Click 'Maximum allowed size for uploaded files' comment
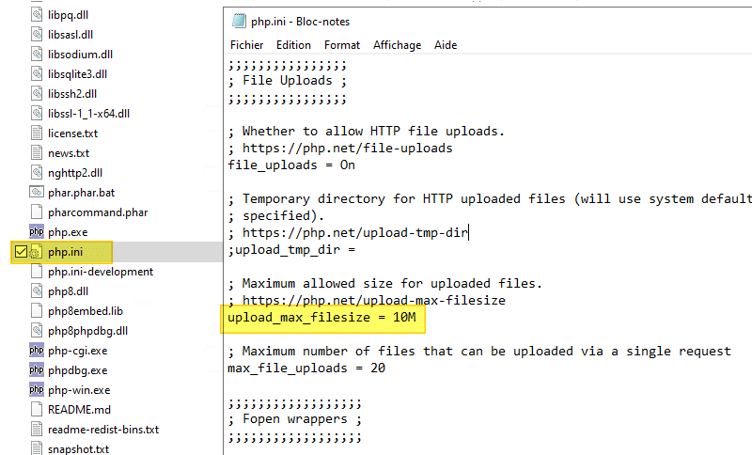This screenshot has width=752, height=455. (385, 283)
